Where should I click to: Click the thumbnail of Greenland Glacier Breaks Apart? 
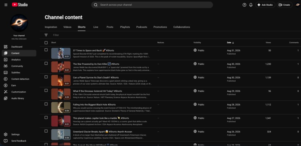click(x=61, y=134)
